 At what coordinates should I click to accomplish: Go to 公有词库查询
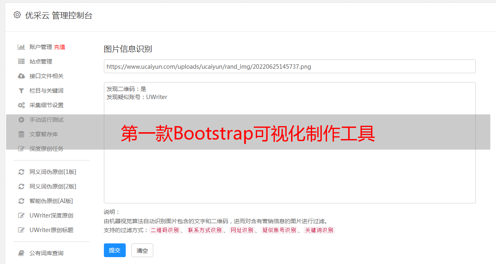46,253
